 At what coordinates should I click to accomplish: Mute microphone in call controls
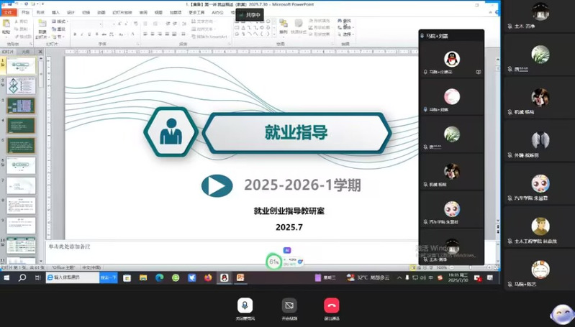[245, 305]
